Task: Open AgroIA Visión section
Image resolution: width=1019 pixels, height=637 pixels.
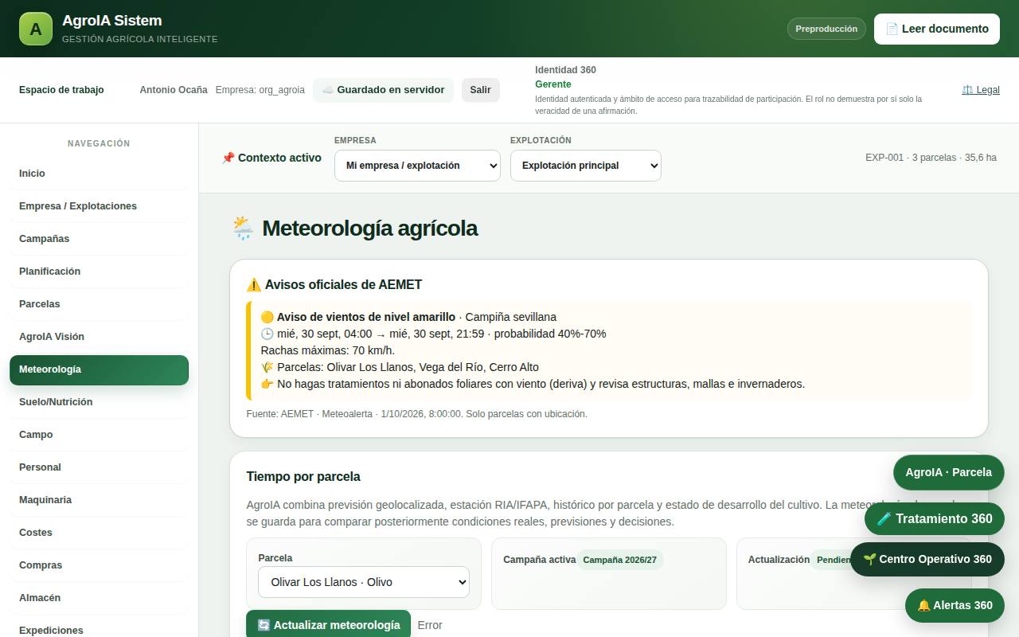Action: [99, 337]
